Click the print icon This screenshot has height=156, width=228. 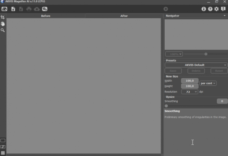click(29, 9)
